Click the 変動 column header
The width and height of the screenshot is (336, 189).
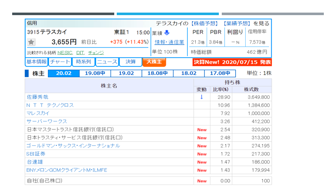pos(202,89)
